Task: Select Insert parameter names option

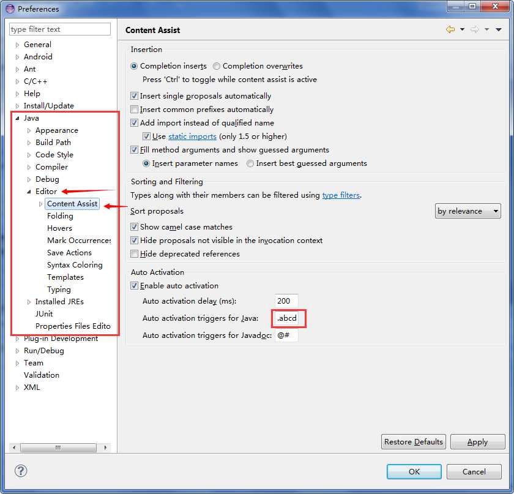Action: point(146,163)
